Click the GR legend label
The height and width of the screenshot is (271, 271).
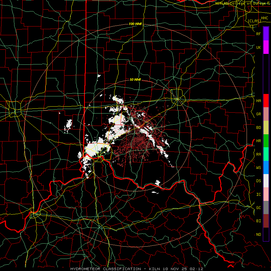tap(258, 114)
